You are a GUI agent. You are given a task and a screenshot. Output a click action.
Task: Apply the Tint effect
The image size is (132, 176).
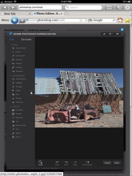[x=15, y=129]
